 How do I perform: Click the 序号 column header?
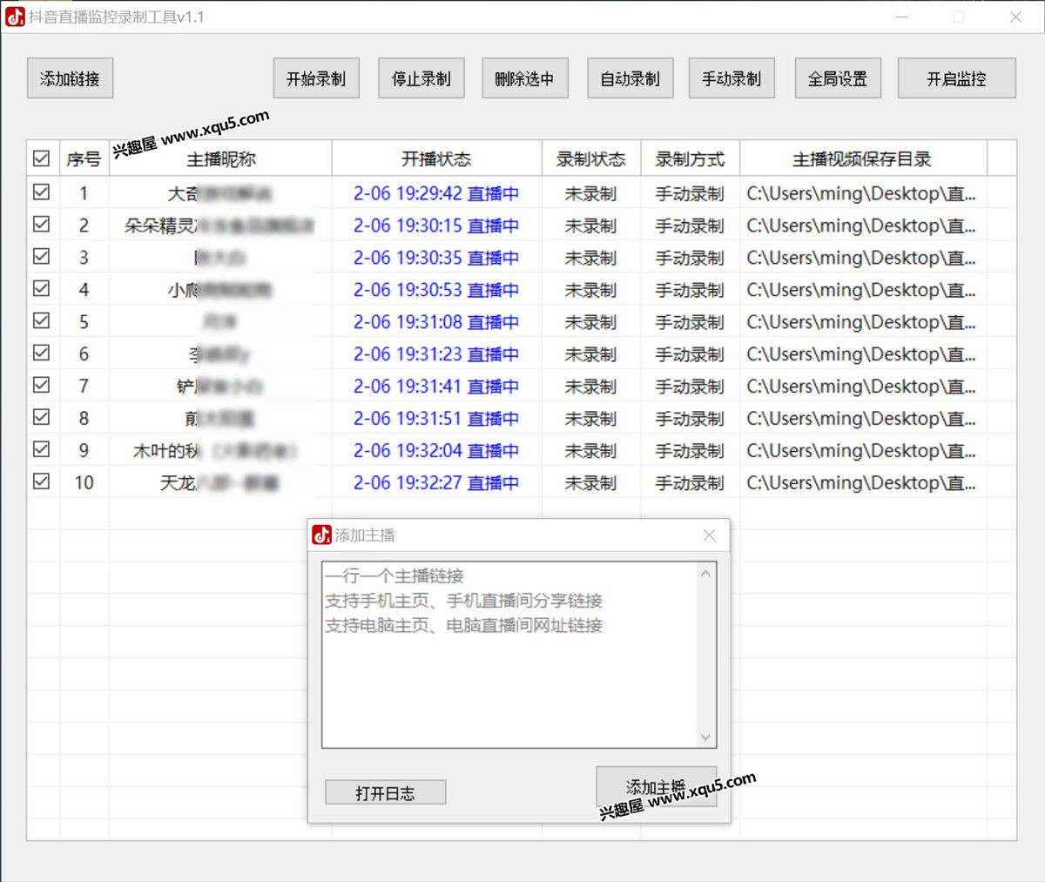tap(84, 158)
